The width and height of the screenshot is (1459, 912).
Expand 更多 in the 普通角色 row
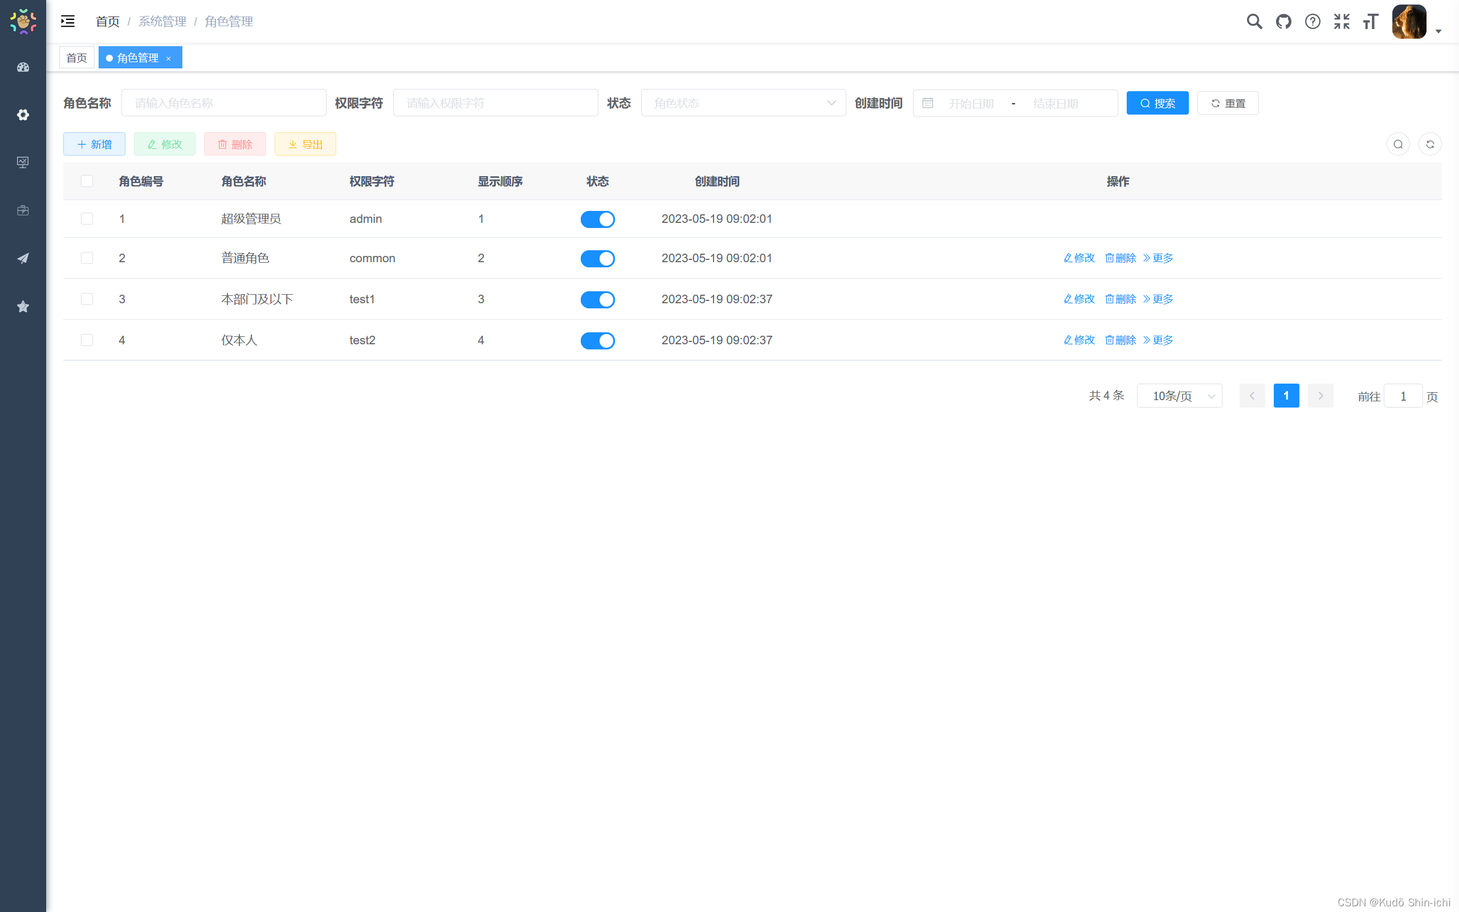pyautogui.click(x=1158, y=258)
